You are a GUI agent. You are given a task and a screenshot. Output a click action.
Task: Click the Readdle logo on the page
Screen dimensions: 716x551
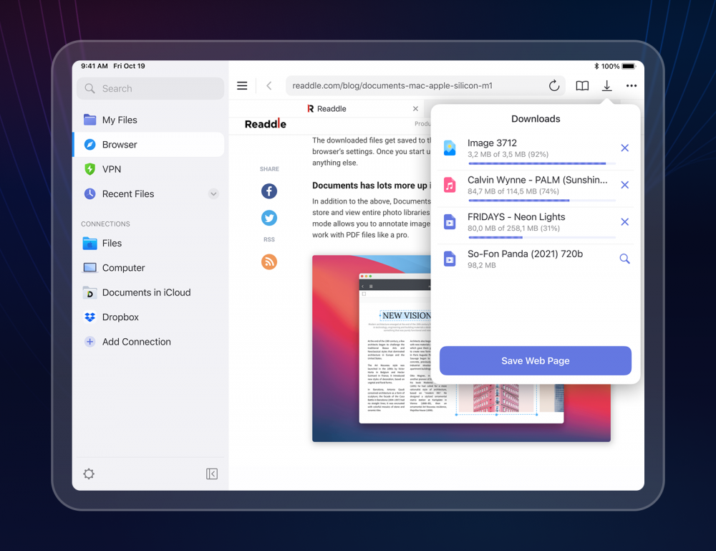click(x=266, y=124)
